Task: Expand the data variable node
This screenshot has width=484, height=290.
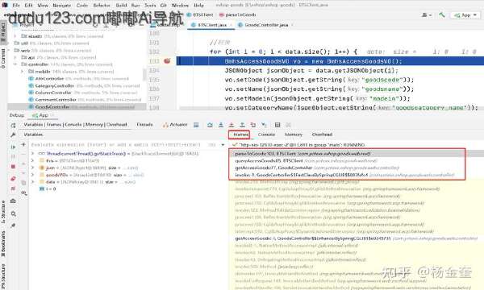Action: [32, 182]
